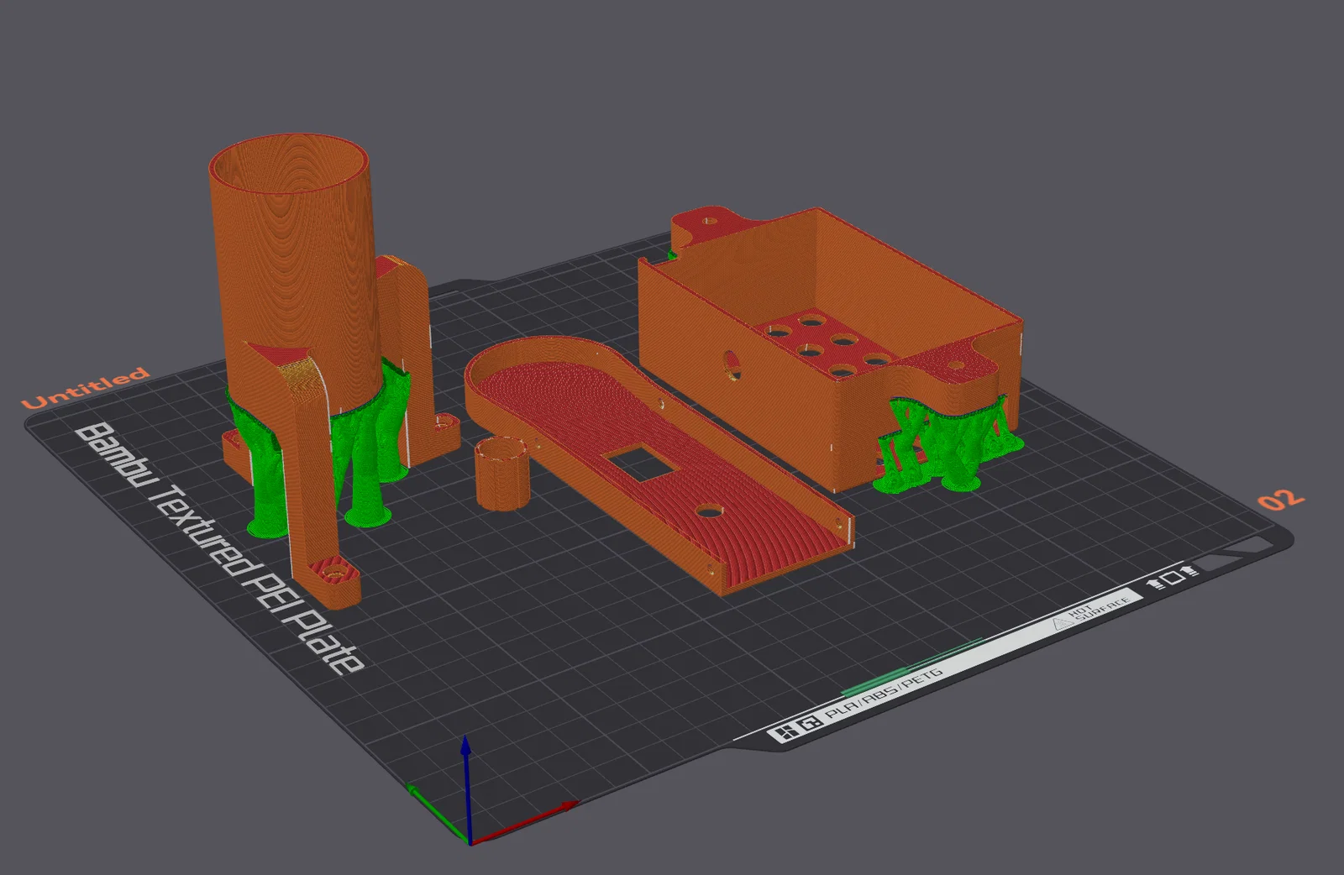Click the orange 02 plate number
Screen dimensions: 1344x875
[1280, 500]
